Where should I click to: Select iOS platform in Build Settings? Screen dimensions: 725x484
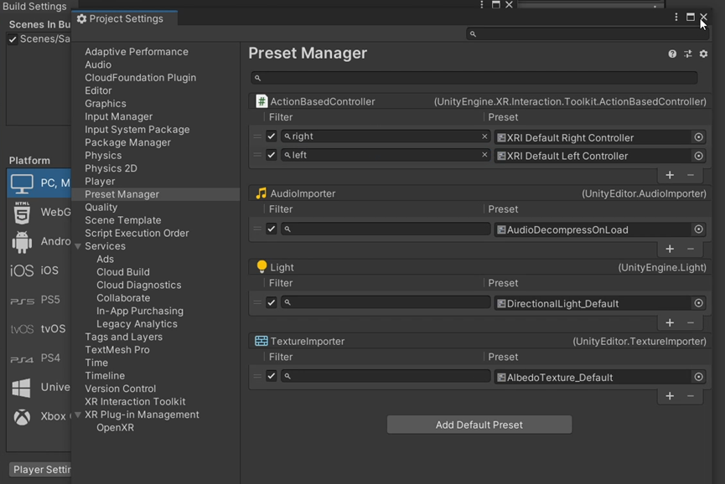click(39, 270)
